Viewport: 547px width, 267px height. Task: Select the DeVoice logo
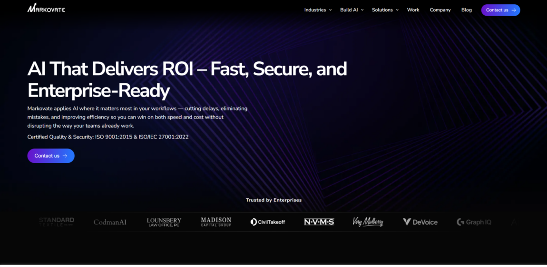tap(420, 222)
